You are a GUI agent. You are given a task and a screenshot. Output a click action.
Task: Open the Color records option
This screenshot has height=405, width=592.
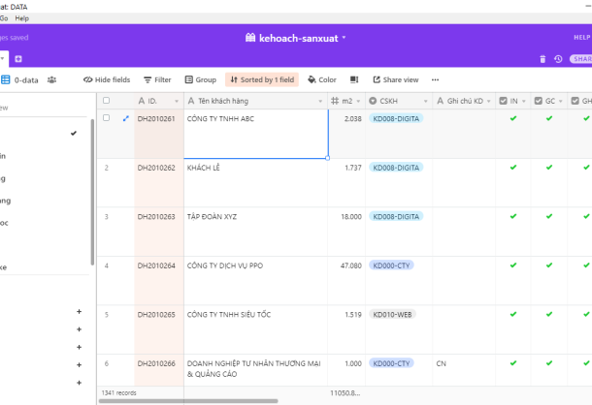pyautogui.click(x=322, y=79)
